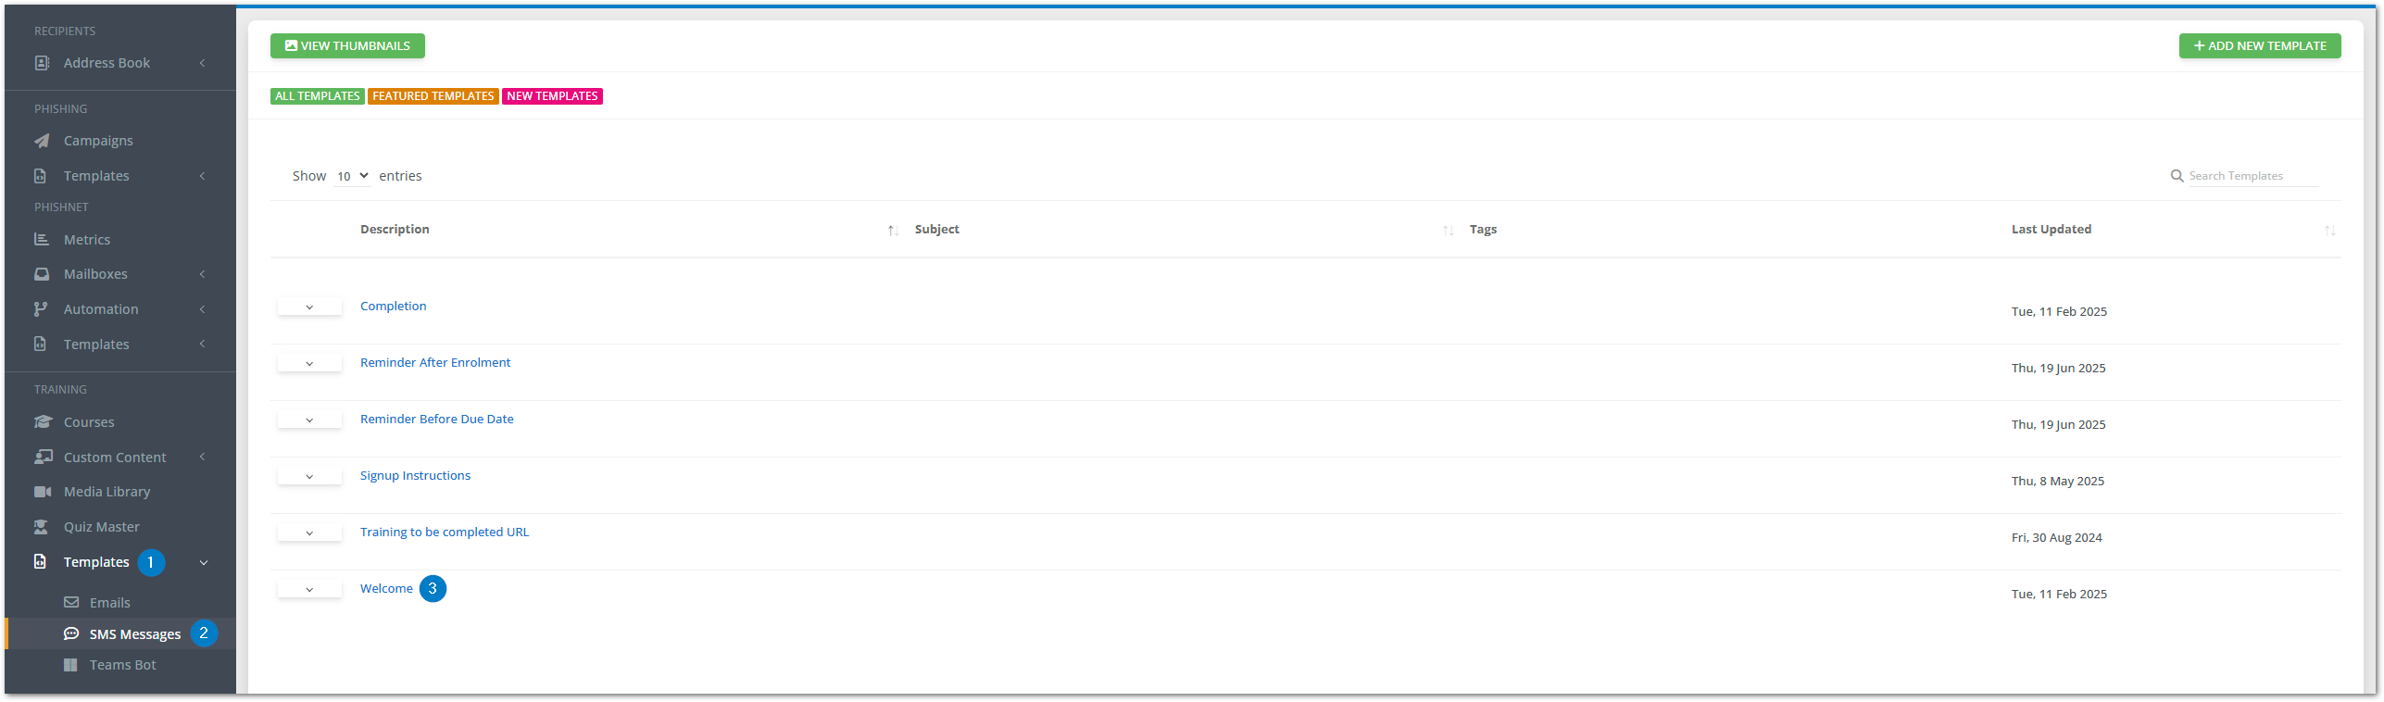Click the Tags column header
This screenshot has width=2384, height=702.
[x=1483, y=230]
